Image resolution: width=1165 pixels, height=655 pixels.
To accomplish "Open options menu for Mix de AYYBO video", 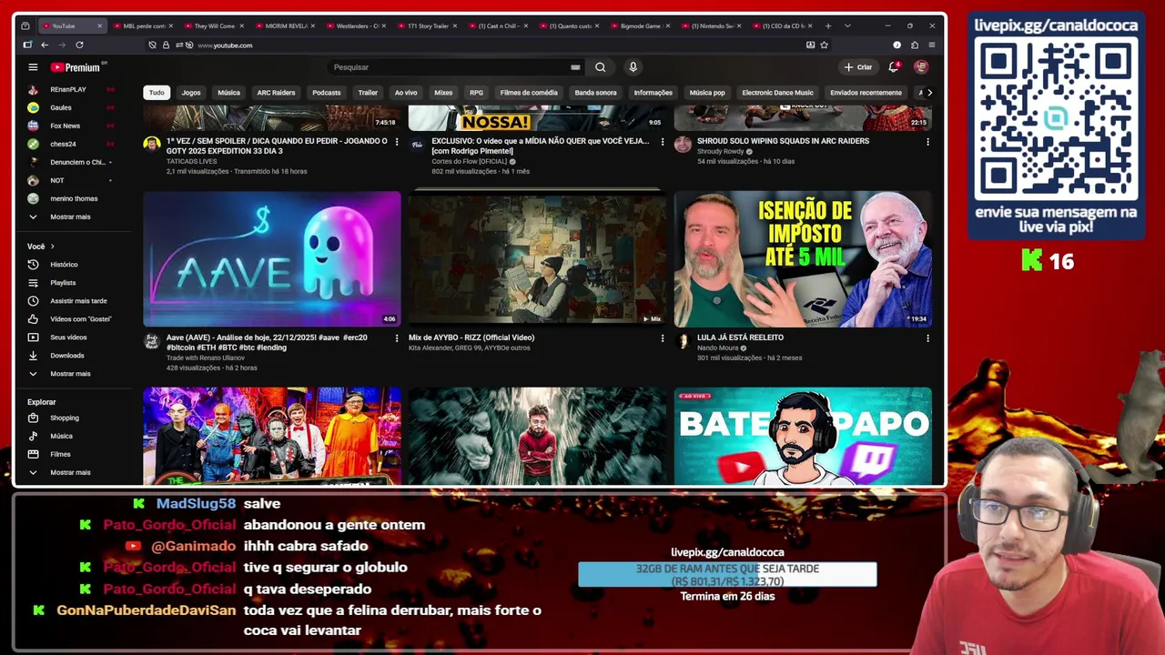I will point(663,338).
